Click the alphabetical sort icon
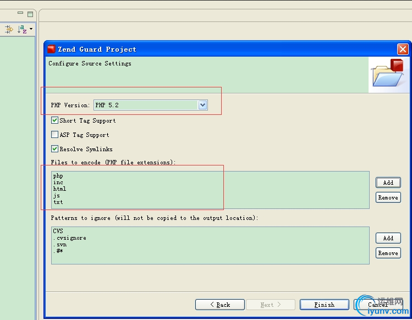The image size is (412, 320). [x=22, y=29]
